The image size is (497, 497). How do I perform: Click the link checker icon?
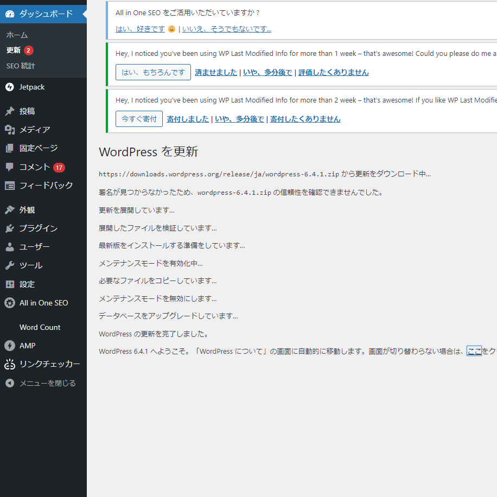pos(10,364)
